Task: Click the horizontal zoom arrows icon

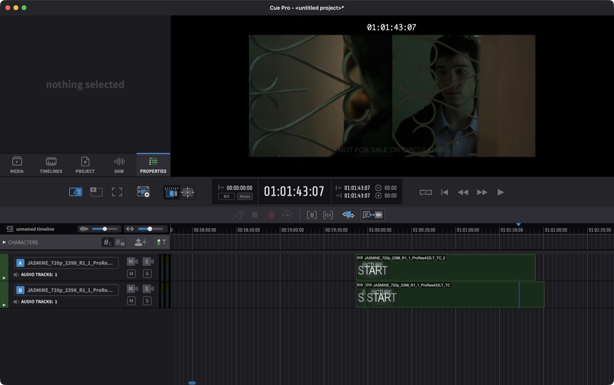Action: point(130,229)
